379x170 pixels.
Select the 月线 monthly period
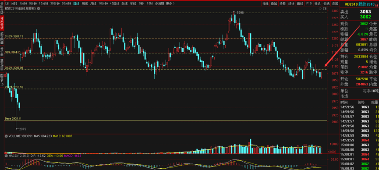coord(93,4)
